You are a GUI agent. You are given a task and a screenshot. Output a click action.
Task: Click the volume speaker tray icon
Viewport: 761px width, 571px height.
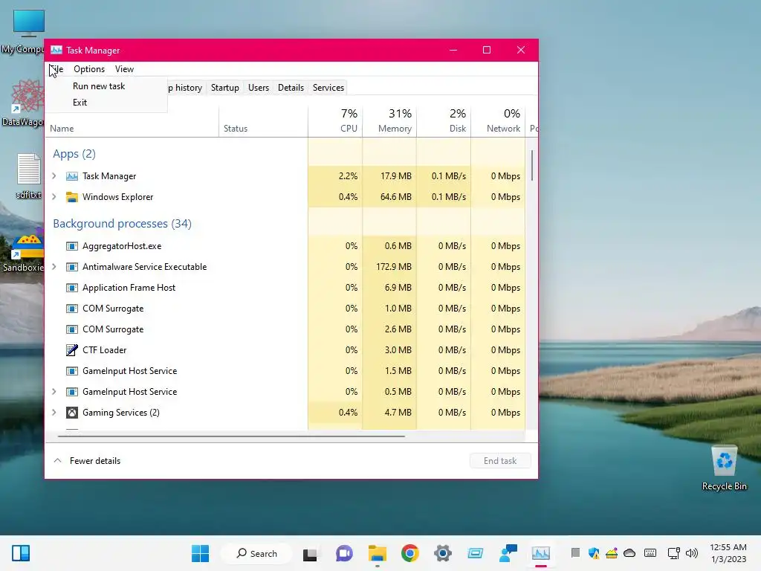point(692,553)
